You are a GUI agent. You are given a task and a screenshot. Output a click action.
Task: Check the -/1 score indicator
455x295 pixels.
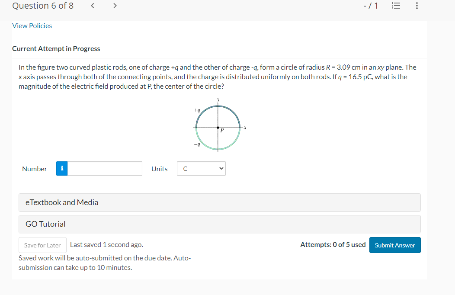coord(371,6)
